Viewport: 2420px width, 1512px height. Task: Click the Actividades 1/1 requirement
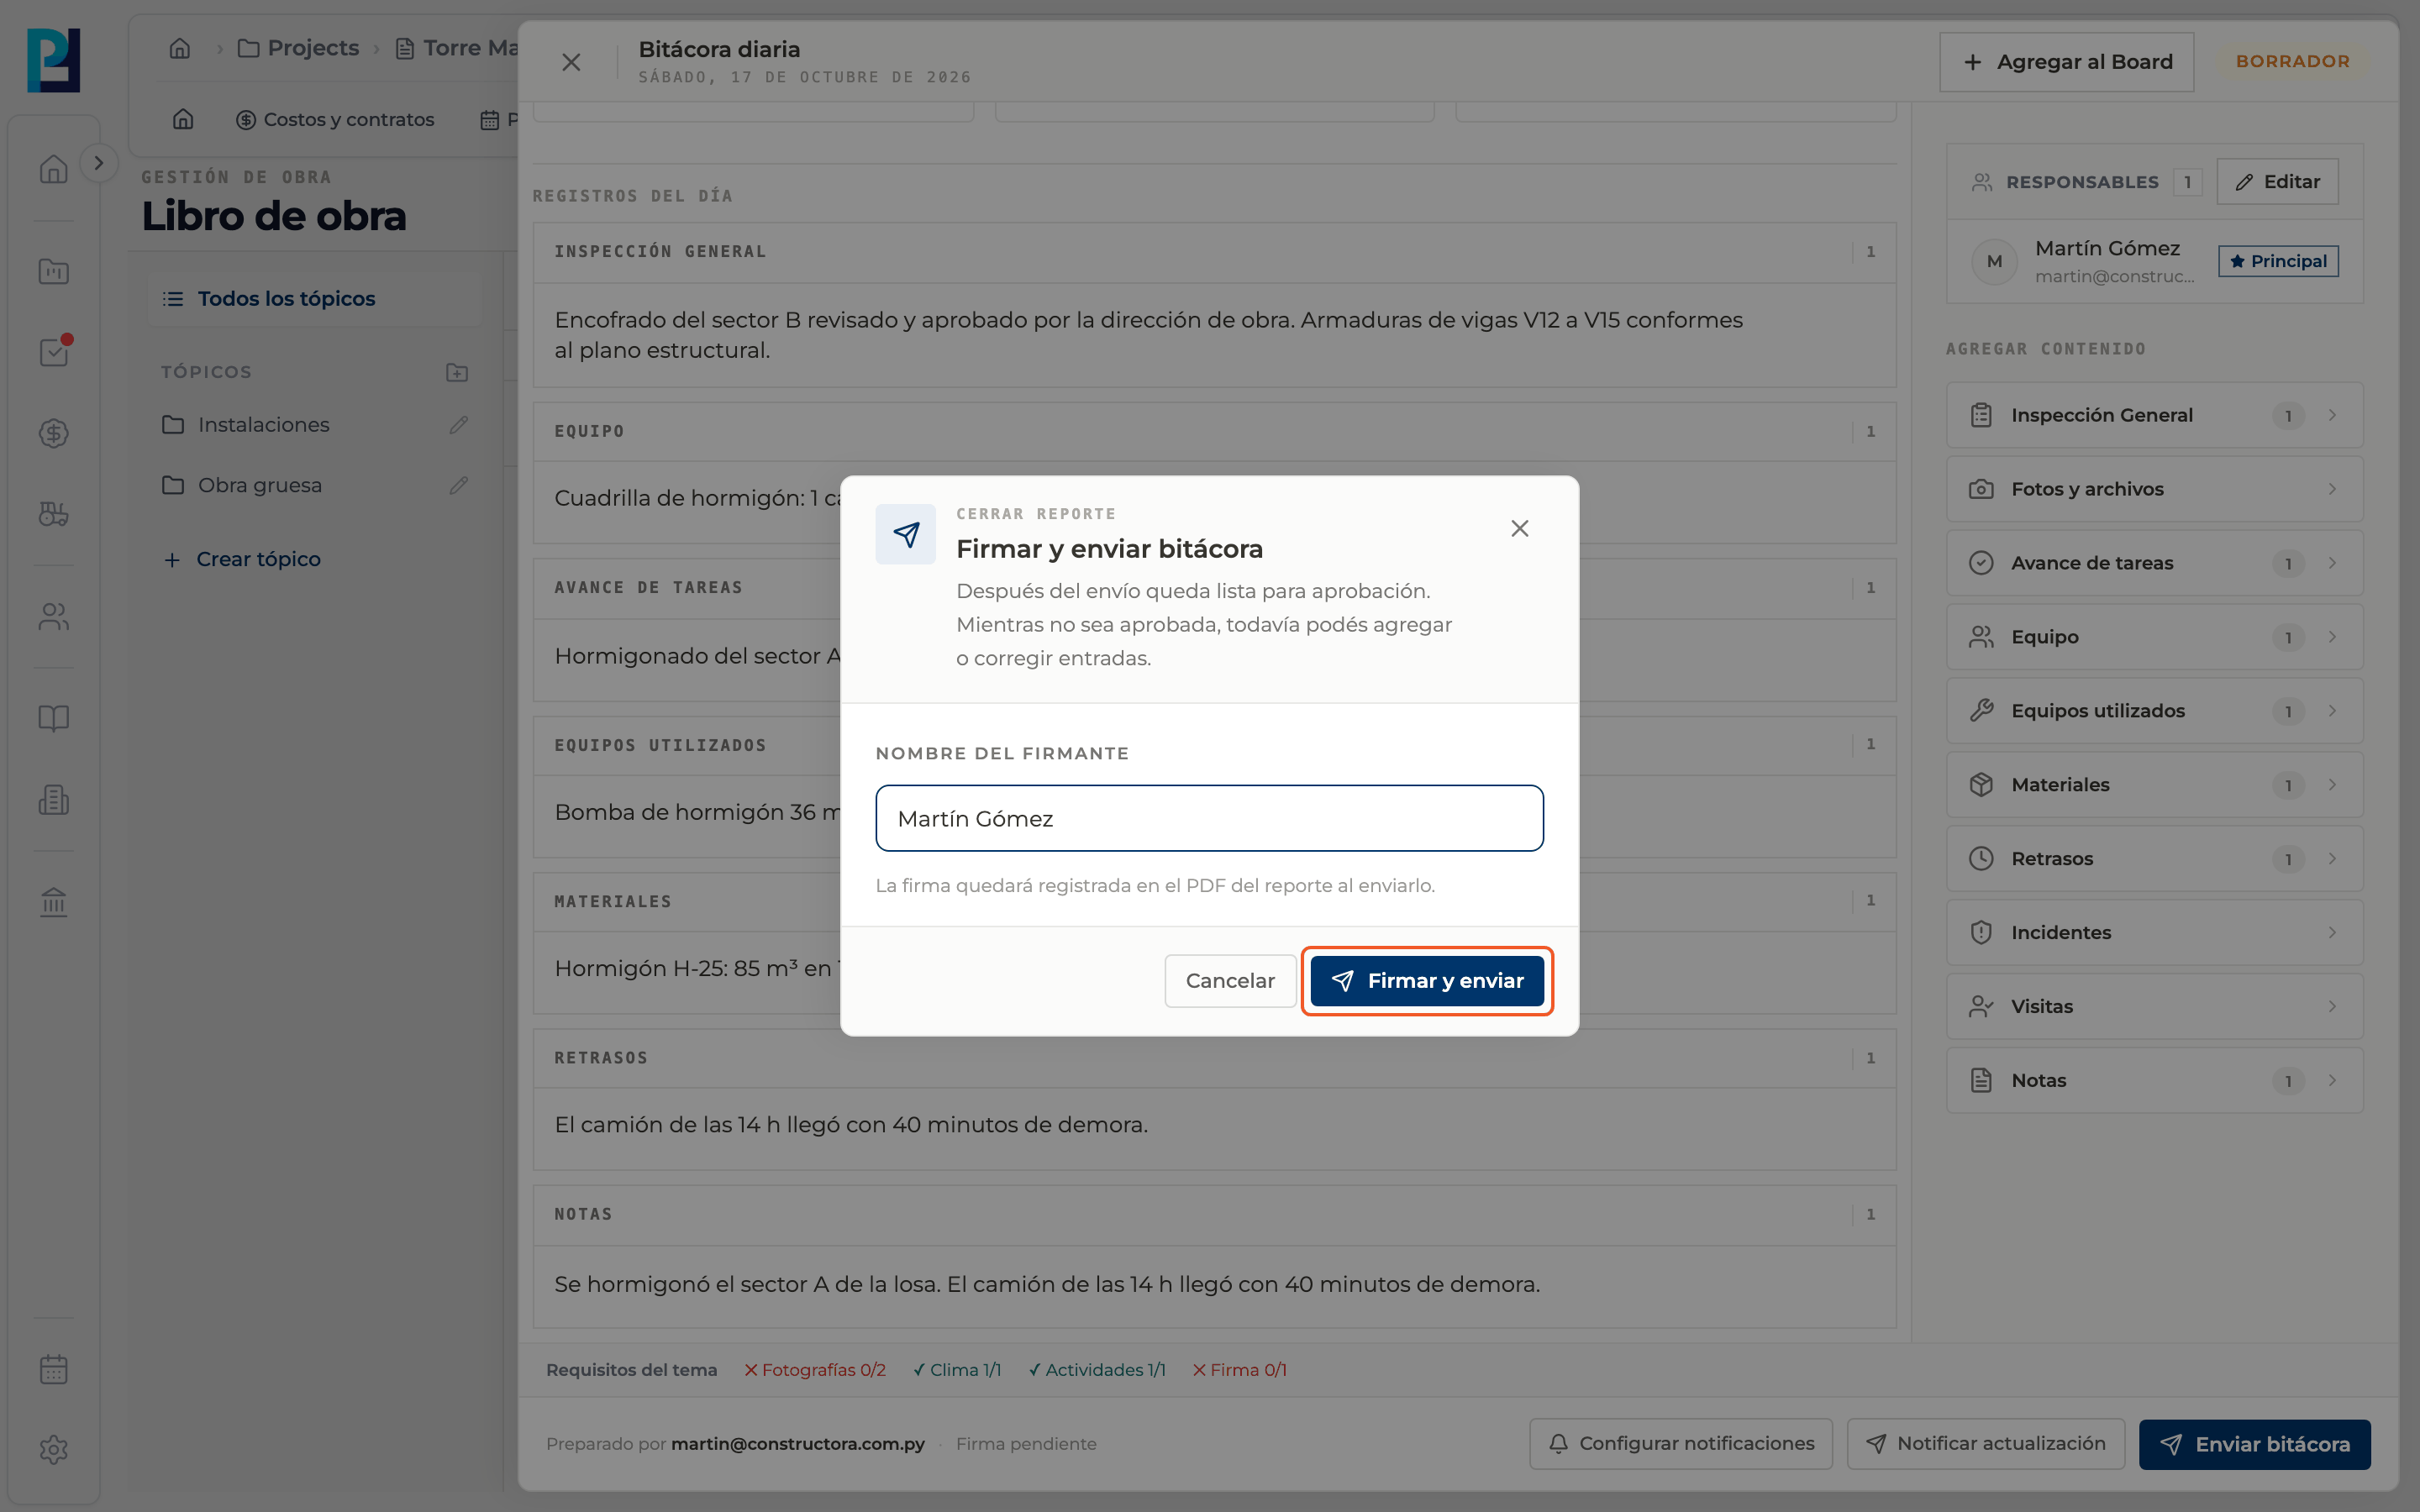point(1097,1370)
